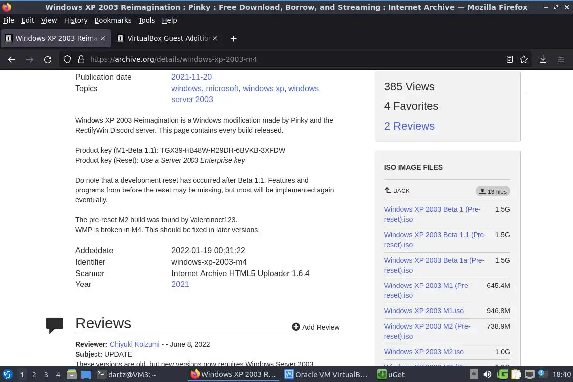Image resolution: width=573 pixels, height=382 pixels.
Task: Open a new tab with the plus button
Action: pyautogui.click(x=233, y=38)
